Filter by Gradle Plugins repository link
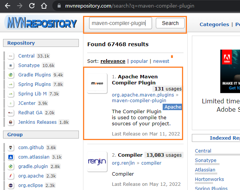This screenshot has height=190, width=240. click(x=35, y=75)
